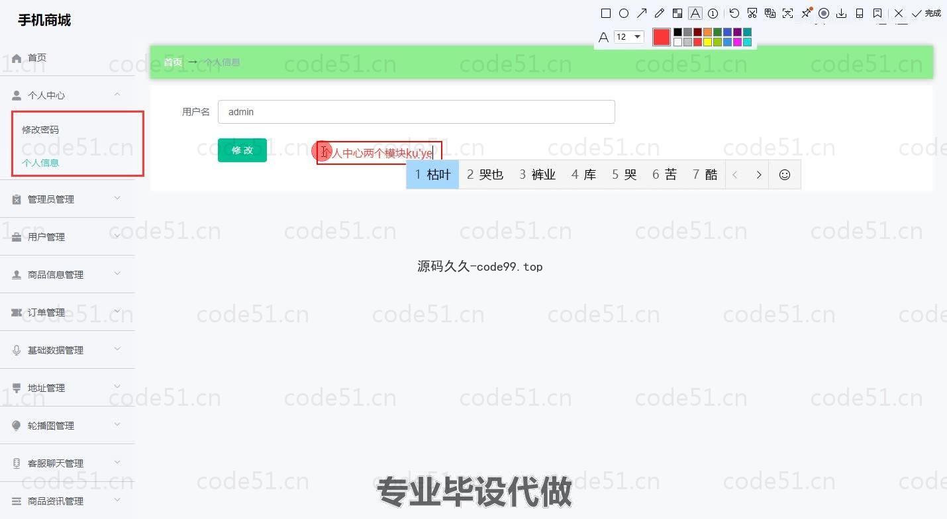Expand the 商品信息管理 menu chevron
Image resolution: width=947 pixels, height=519 pixels.
(x=117, y=273)
